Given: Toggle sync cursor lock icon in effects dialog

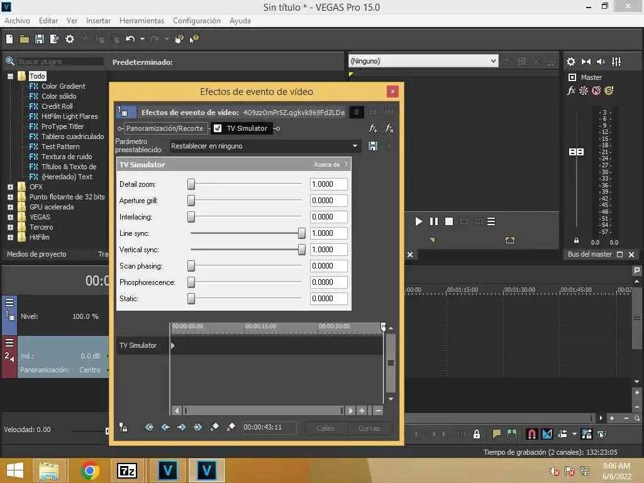Looking at the screenshot, I should click(123, 428).
